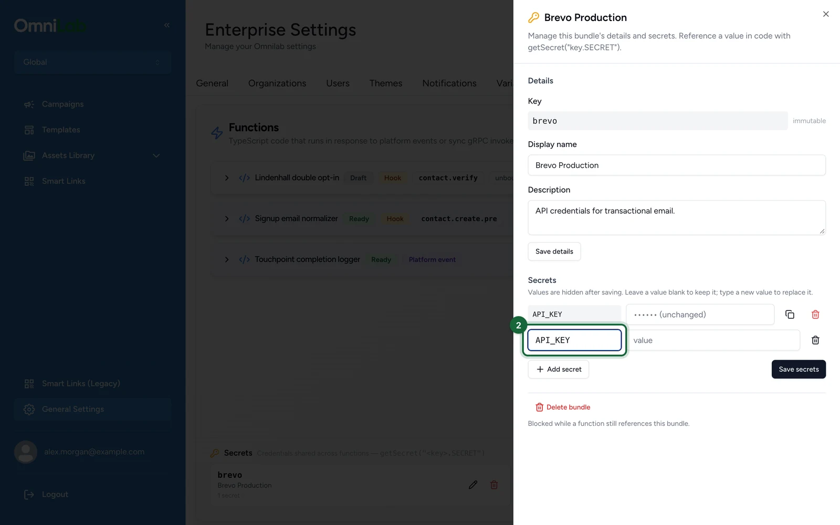Viewport: 840px width, 525px height.
Task: Click the contact.verify tag
Action: (x=448, y=178)
